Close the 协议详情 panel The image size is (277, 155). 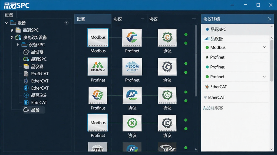click(x=270, y=19)
